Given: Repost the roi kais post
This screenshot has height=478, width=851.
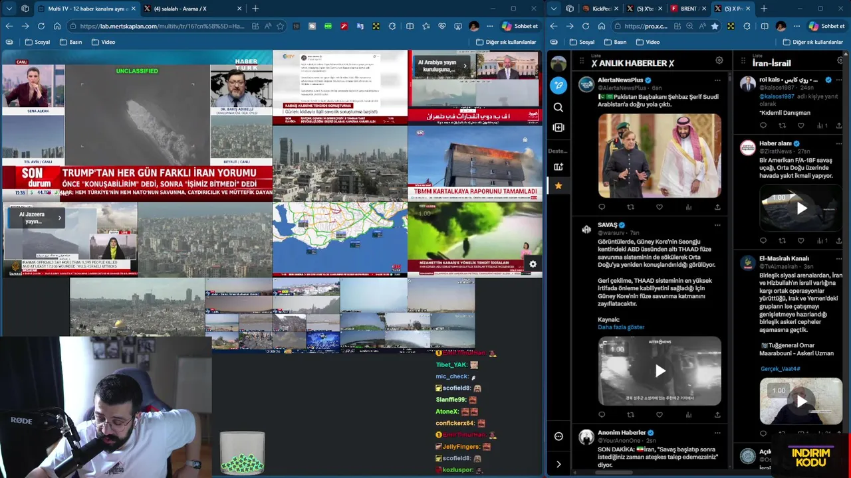Looking at the screenshot, I should pyautogui.click(x=782, y=125).
